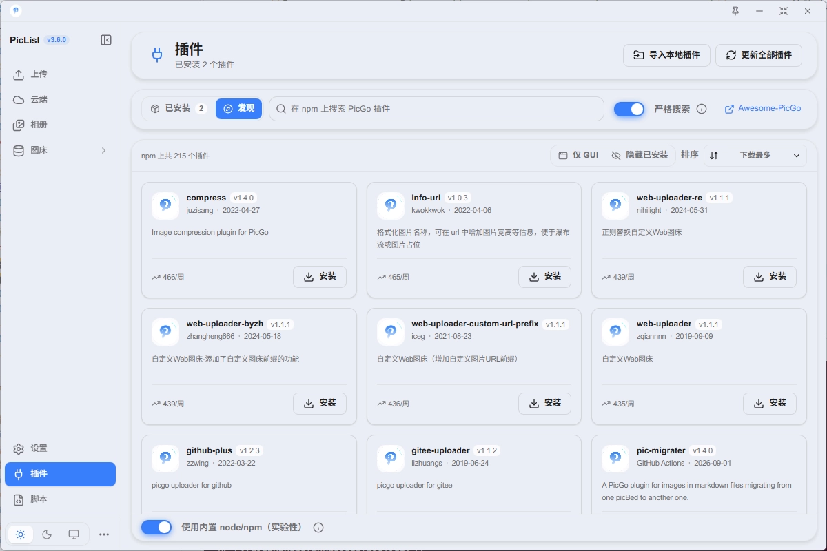Viewport: 827px width, 551px height.
Task: Pin the window with the pushpin icon
Action: (x=735, y=11)
